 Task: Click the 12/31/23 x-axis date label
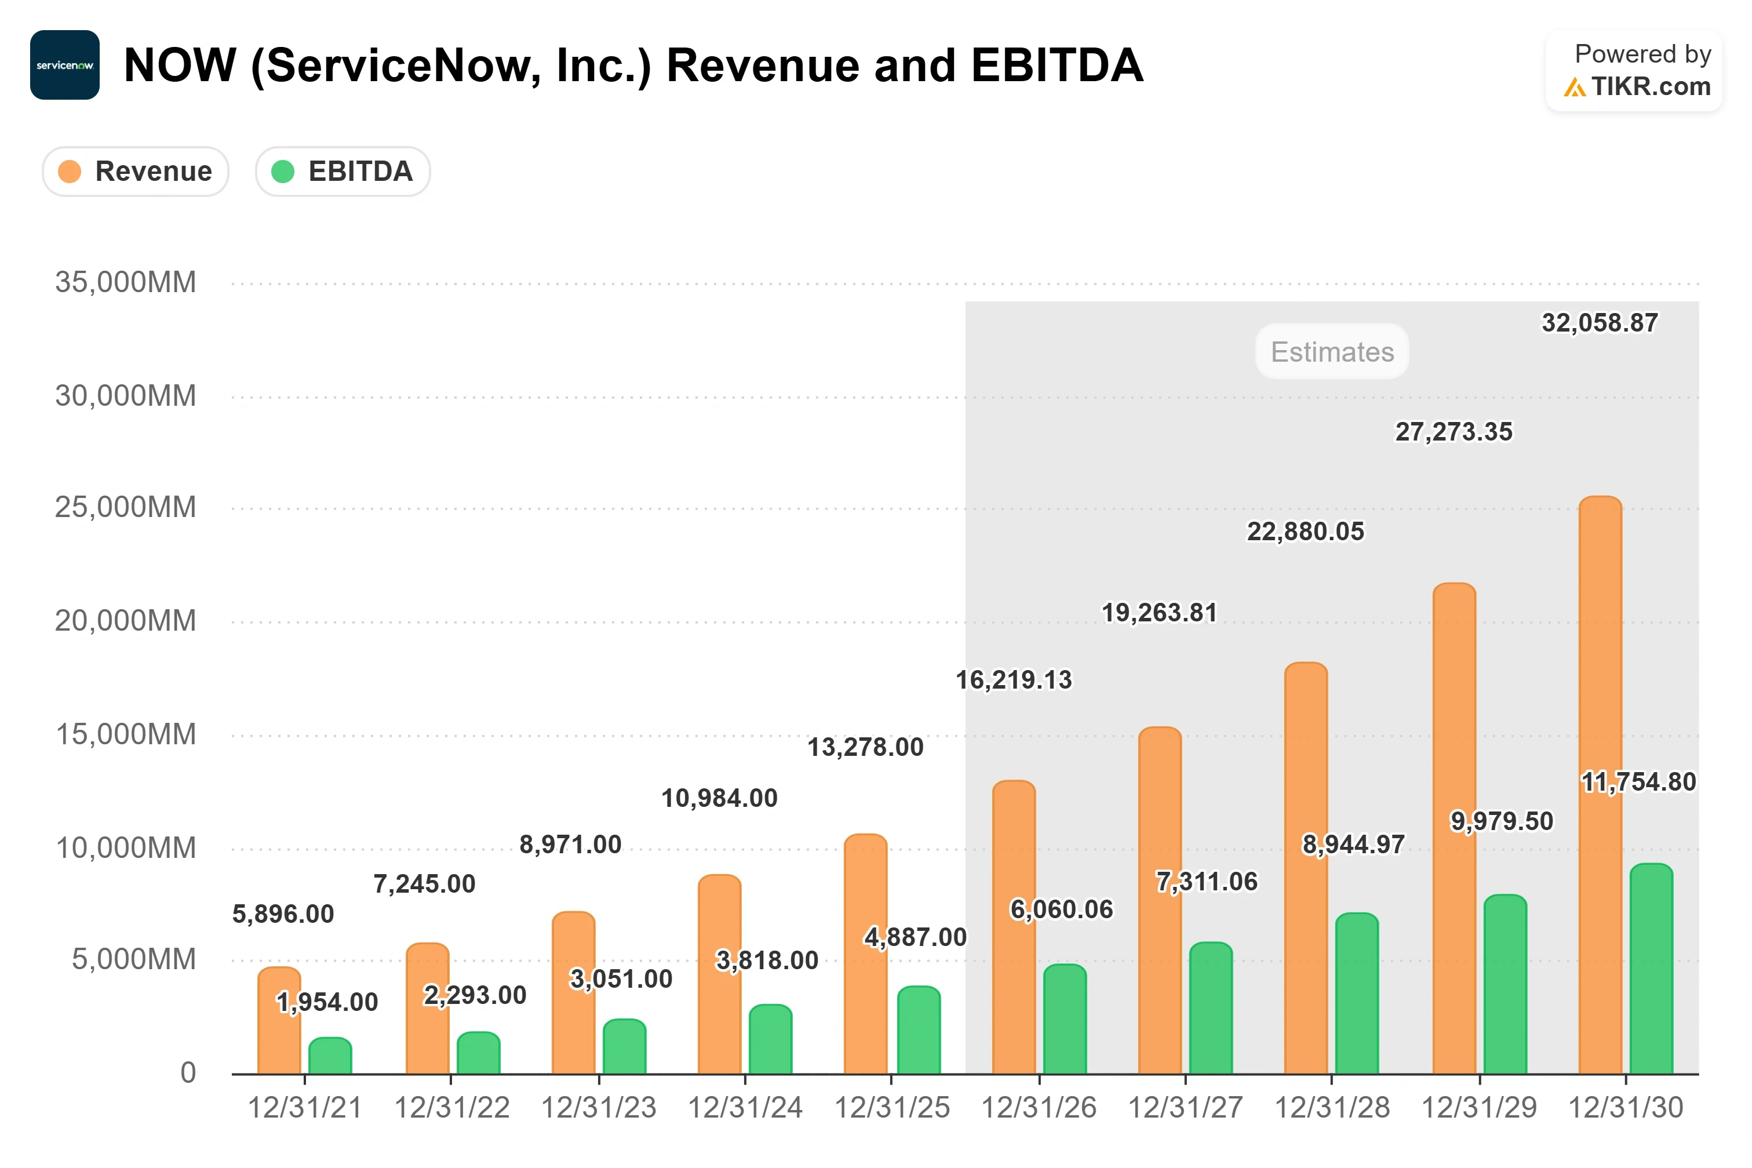pyautogui.click(x=599, y=1108)
